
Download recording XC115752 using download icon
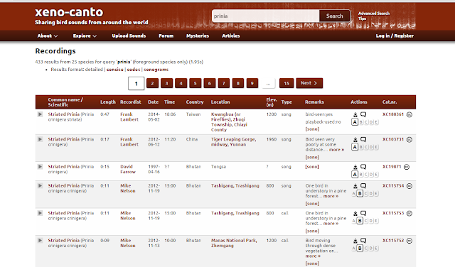click(x=355, y=240)
